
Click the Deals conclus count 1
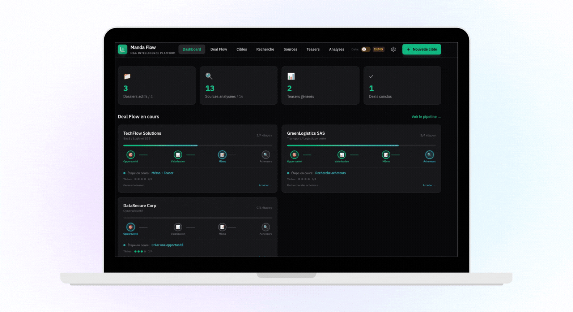tap(371, 88)
